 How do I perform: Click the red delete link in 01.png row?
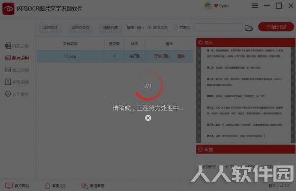pos(181,56)
